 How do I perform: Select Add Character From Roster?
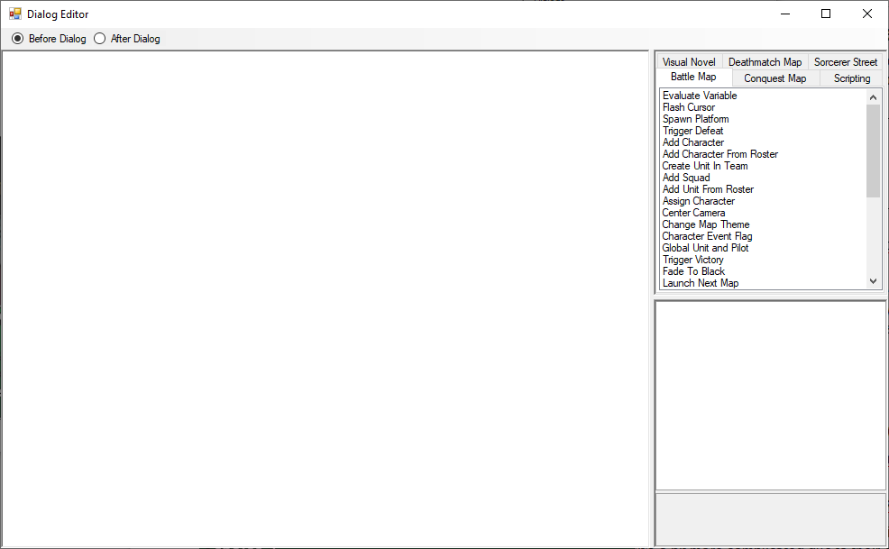(x=720, y=154)
